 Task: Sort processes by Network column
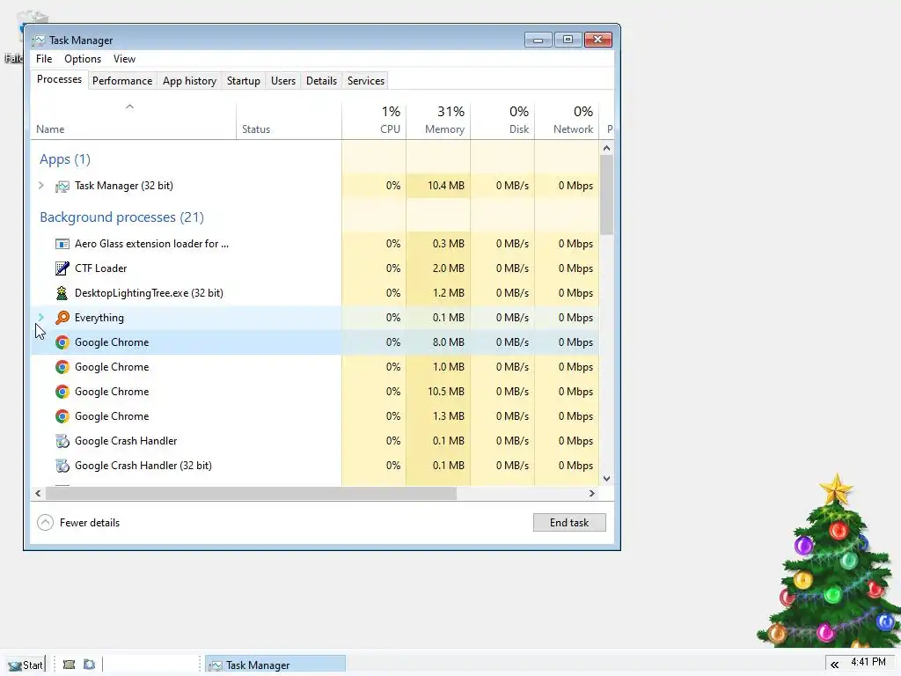pyautogui.click(x=568, y=121)
